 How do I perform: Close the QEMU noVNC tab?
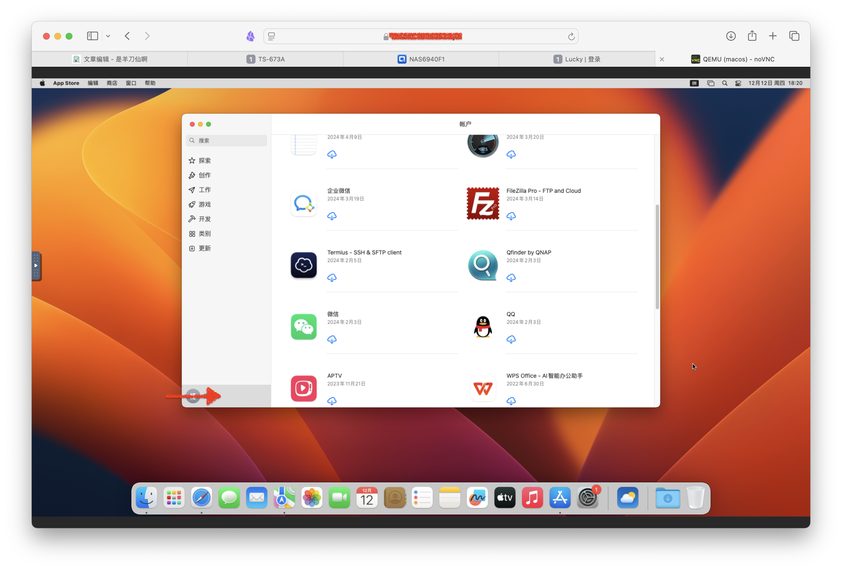(661, 59)
